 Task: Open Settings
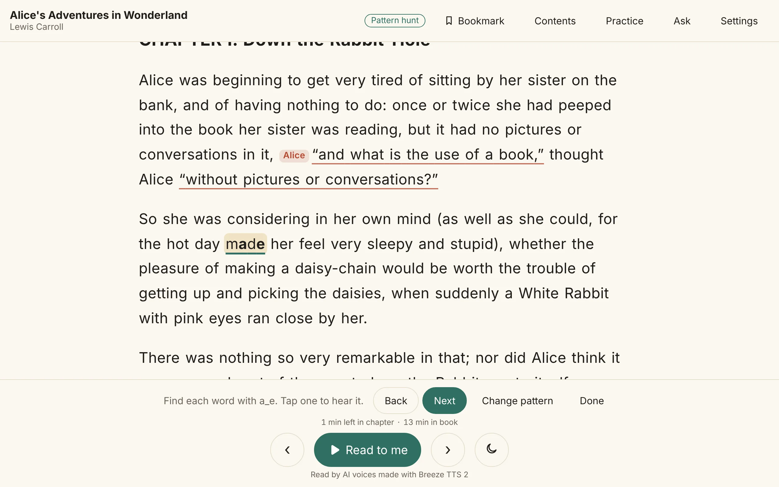[x=739, y=21]
